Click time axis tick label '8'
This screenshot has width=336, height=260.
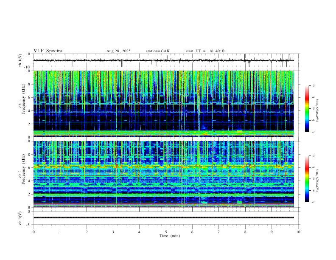pyautogui.click(x=245, y=232)
